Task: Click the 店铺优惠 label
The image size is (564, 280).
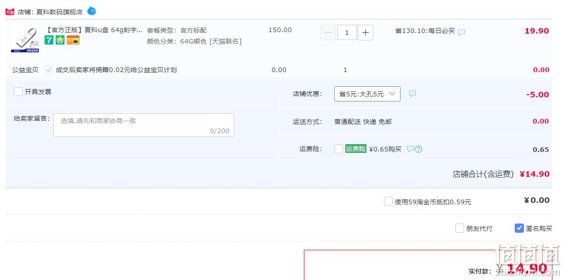Action: pos(308,94)
